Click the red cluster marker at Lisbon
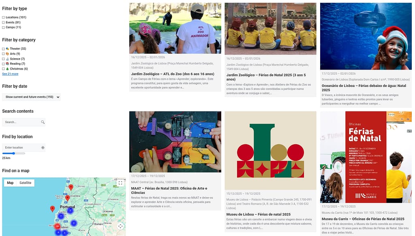Viewport: 415px width, 236px height. (x=57, y=226)
